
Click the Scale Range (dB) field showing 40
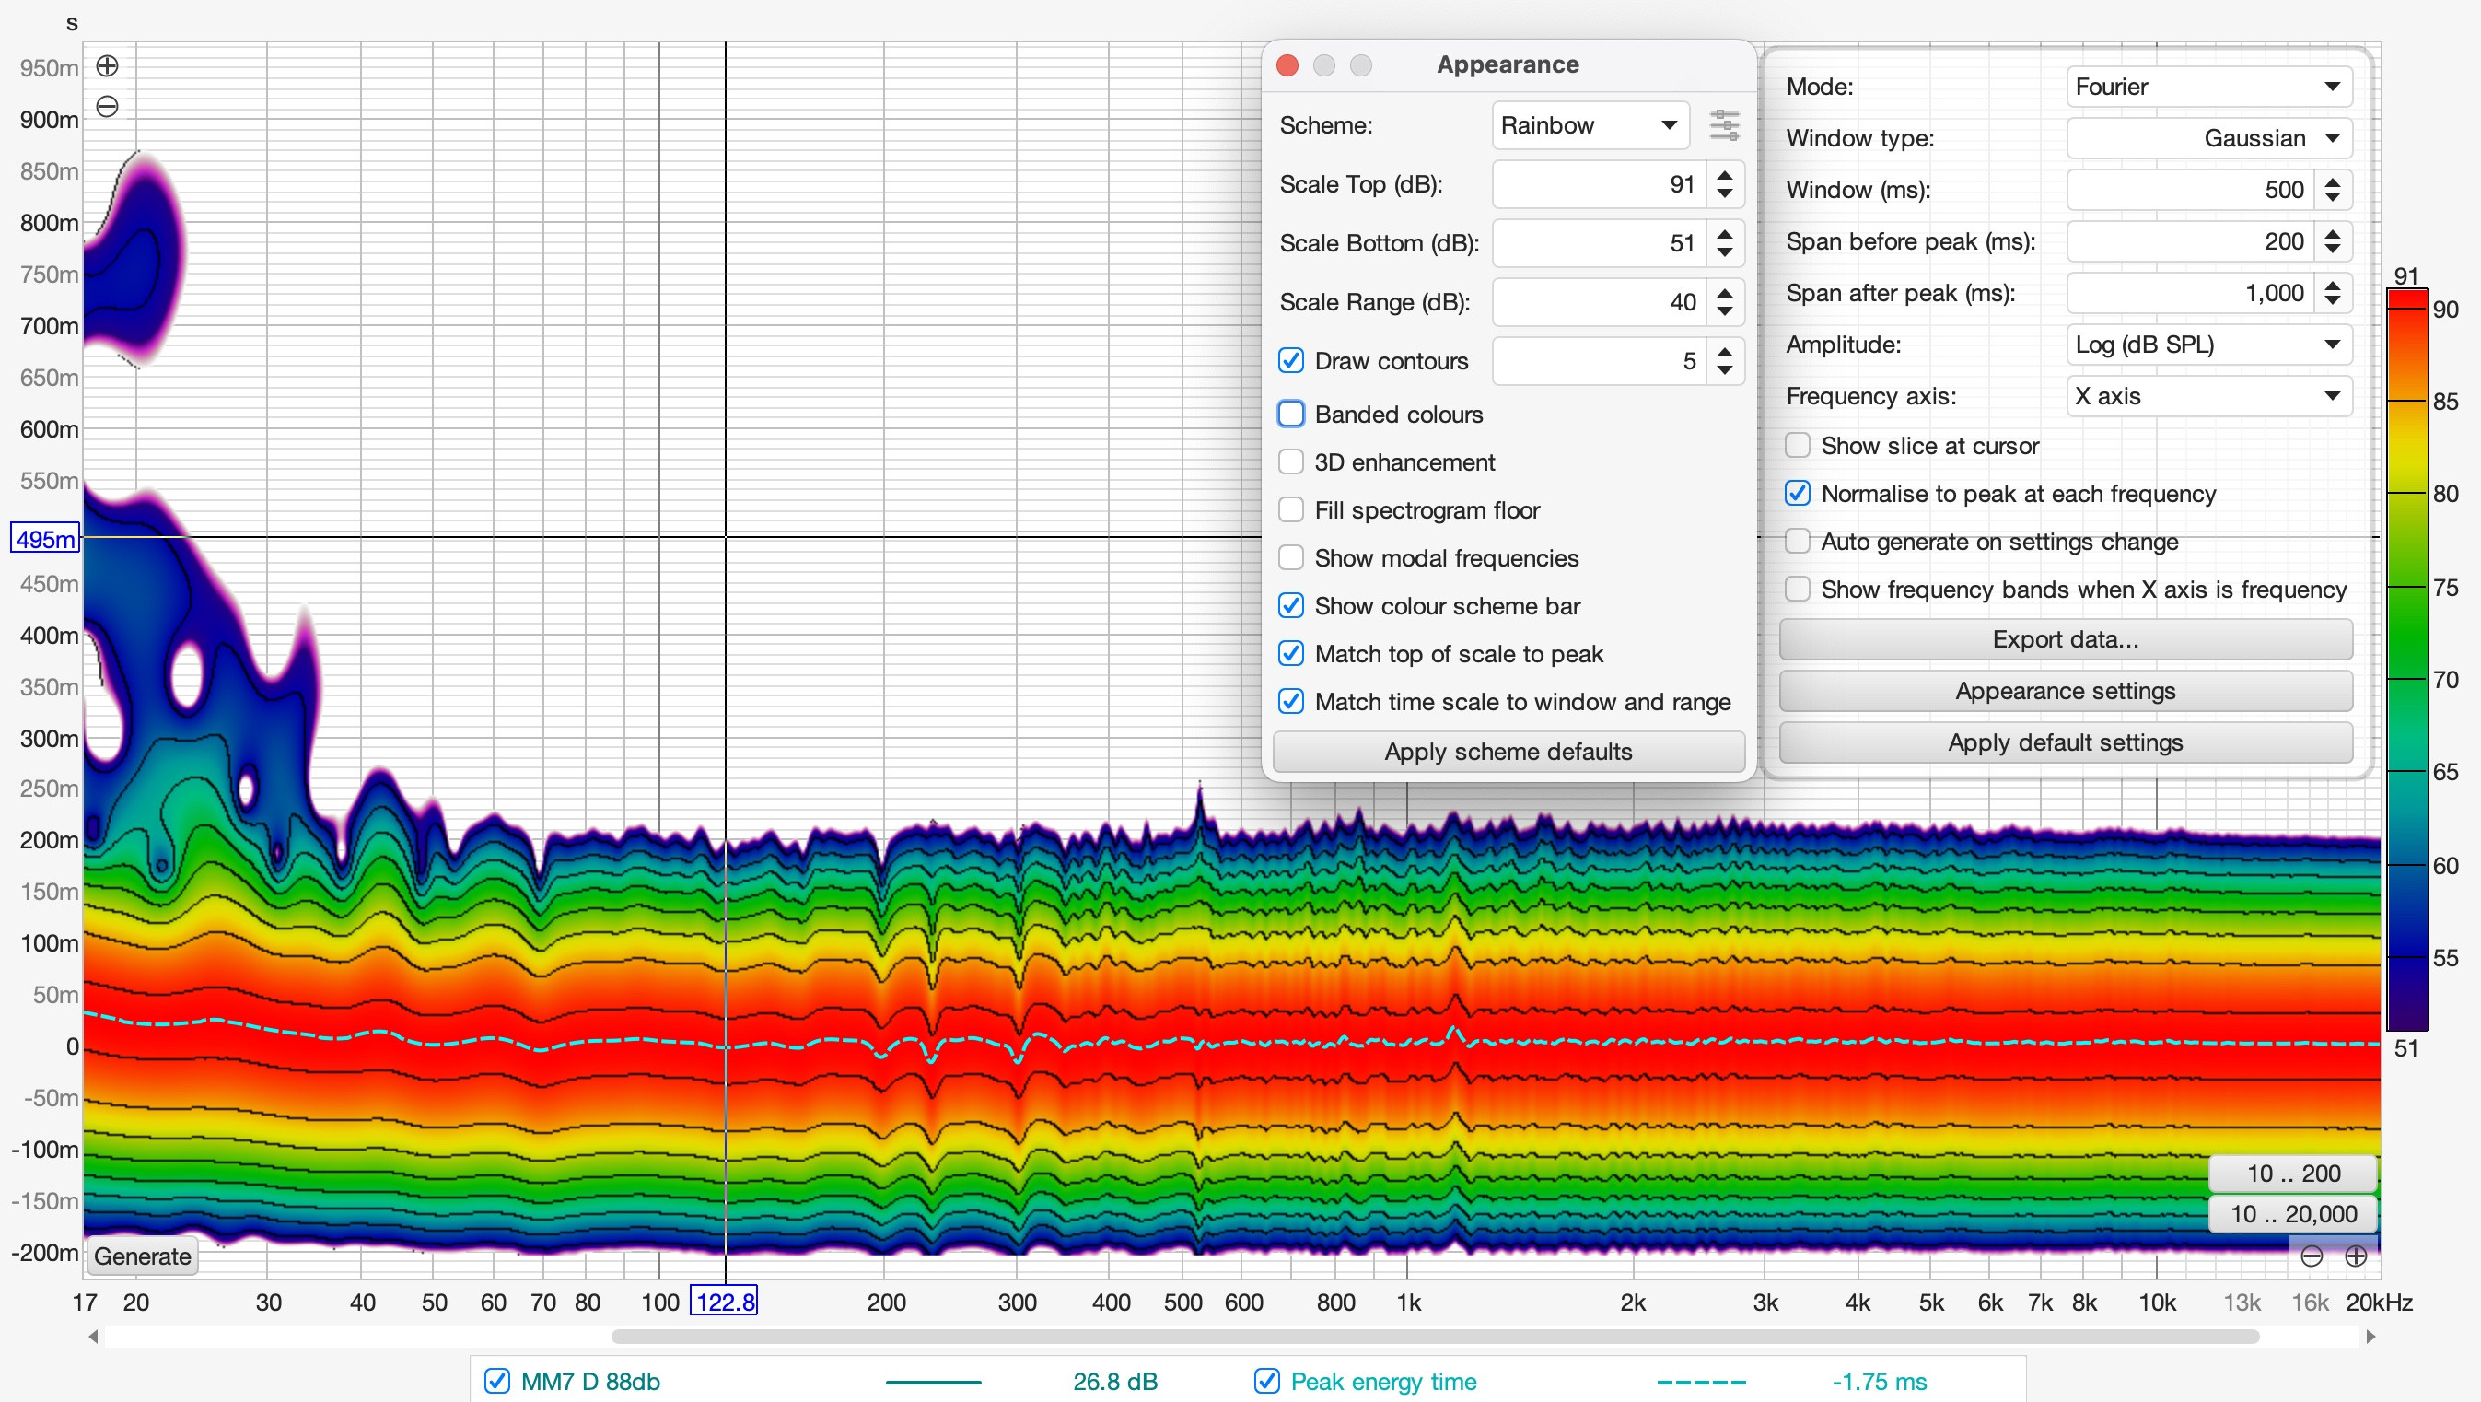[x=1599, y=301]
